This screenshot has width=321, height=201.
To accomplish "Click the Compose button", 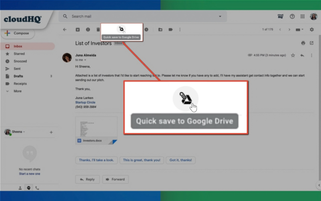I will [18, 33].
